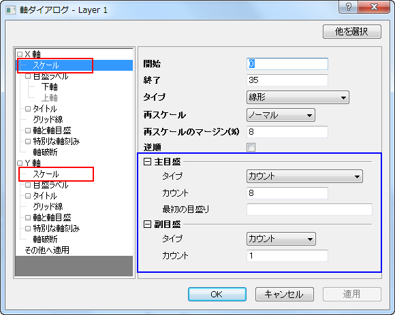Click the キャンセル button
This screenshot has height=315, width=395.
click(x=285, y=294)
